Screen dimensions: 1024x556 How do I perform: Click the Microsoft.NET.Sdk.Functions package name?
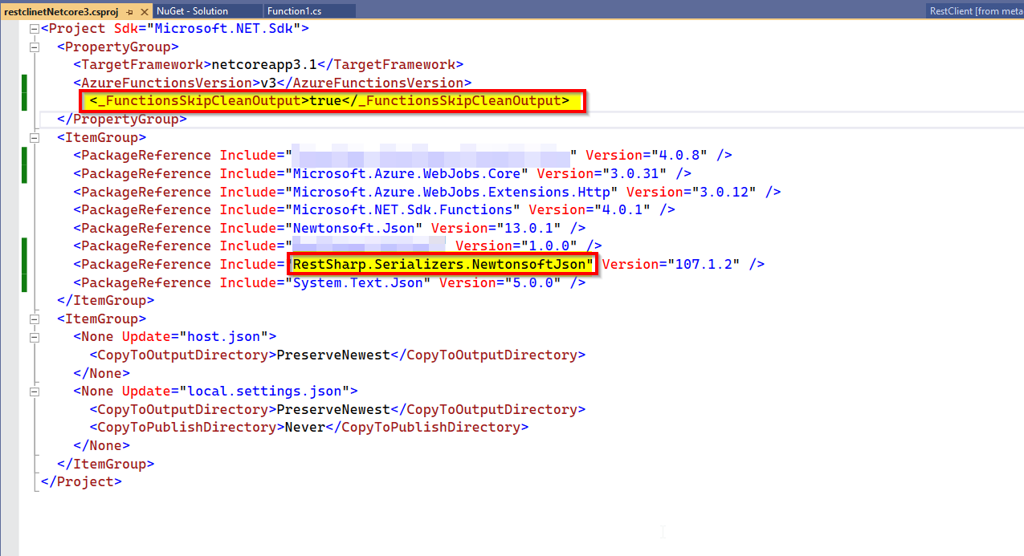402,209
